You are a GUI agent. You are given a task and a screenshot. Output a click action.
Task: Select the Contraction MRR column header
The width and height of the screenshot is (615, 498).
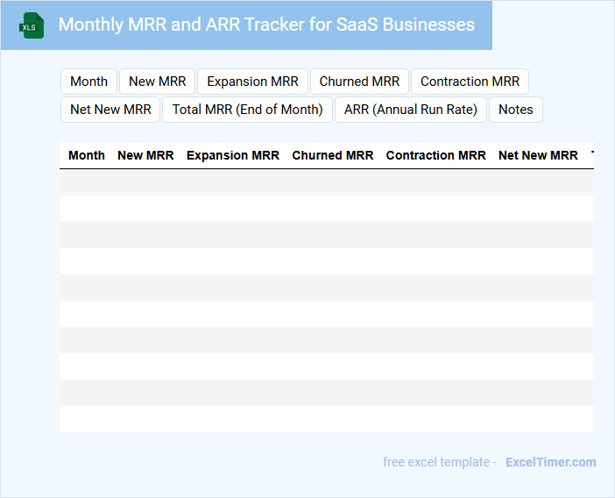tap(435, 155)
